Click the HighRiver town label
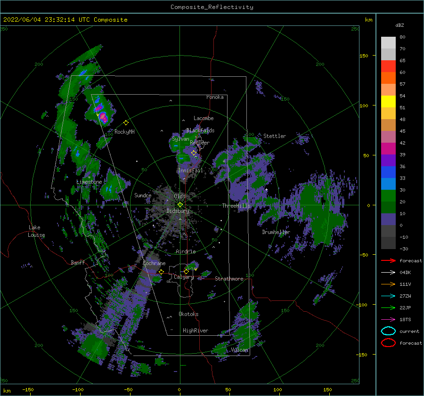This screenshot has width=424, height=396. tap(196, 331)
